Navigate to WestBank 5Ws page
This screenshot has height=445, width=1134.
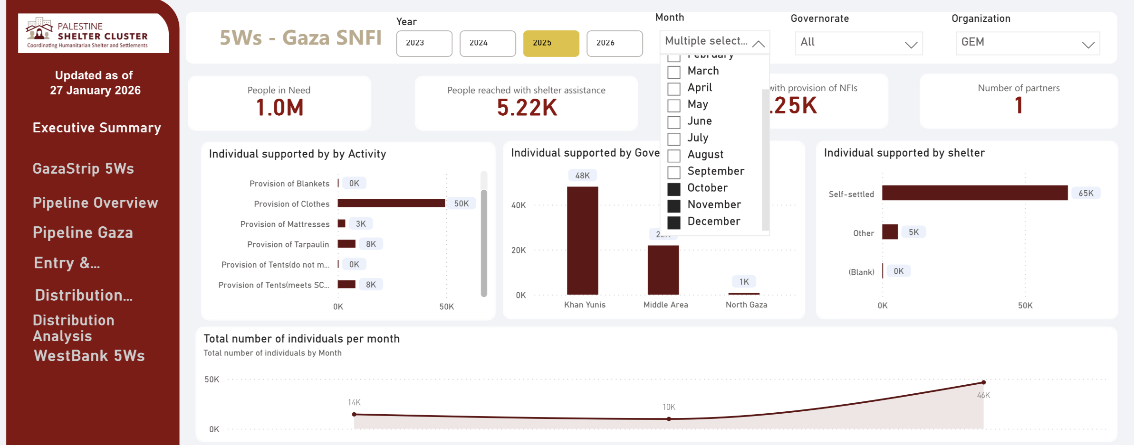[89, 356]
